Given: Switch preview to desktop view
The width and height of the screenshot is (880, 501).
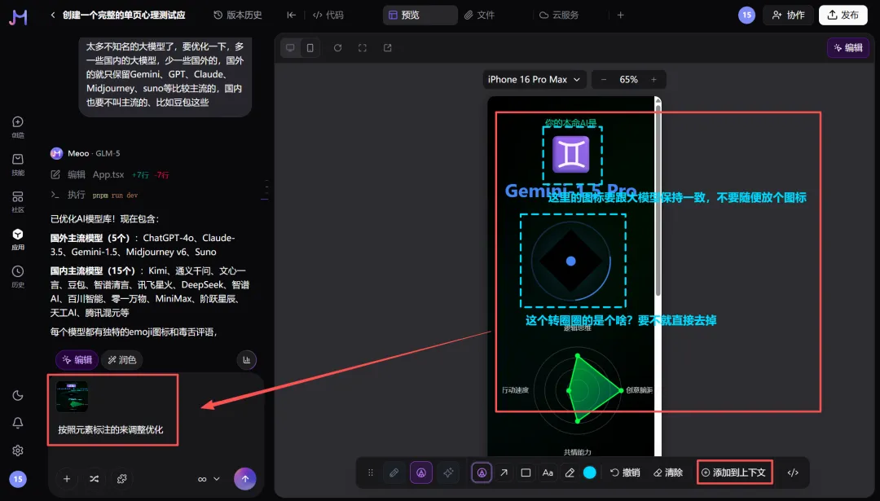Looking at the screenshot, I should coord(290,48).
